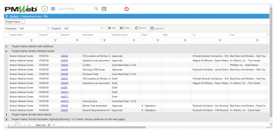Image resolution: width=280 pixels, height=134 pixels.
Task: Click the WBS filter funnel icon
Action: point(185,41)
